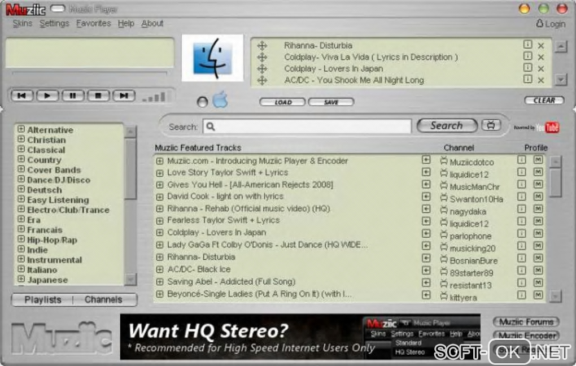Switch to the Channels tab
Image resolution: width=576 pixels, height=366 pixels.
click(103, 300)
